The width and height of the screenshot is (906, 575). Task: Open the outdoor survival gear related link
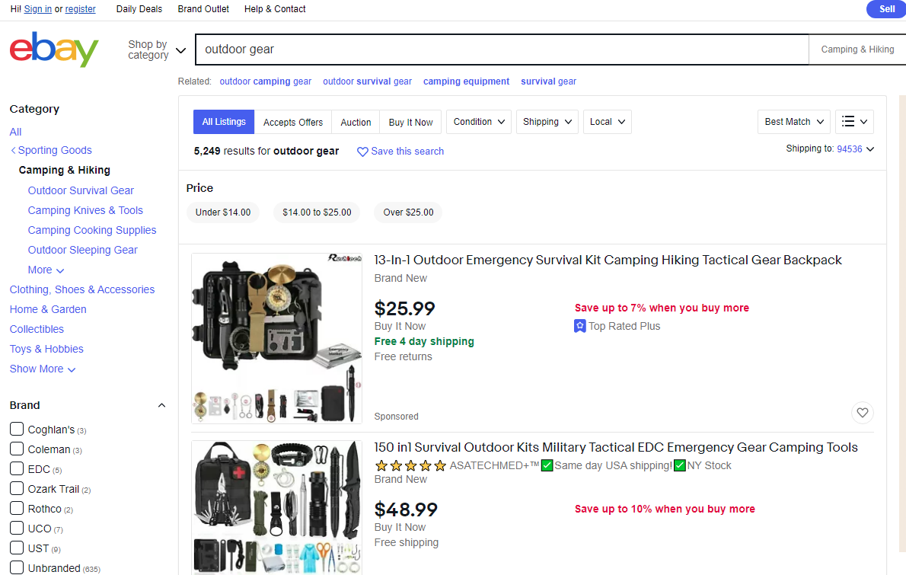367,81
